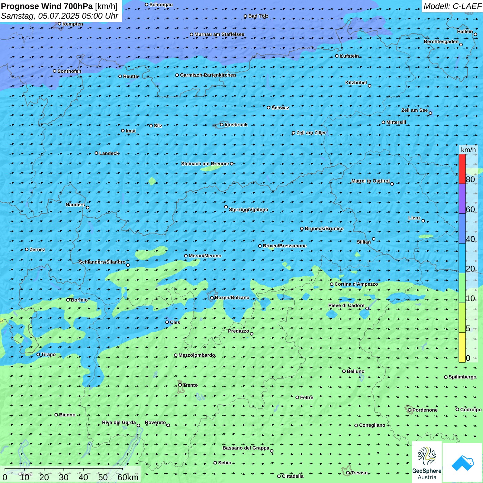This screenshot has height=483, width=483.
Task: Click the 'Murnau am Staffelsee' label
Action: [219, 34]
